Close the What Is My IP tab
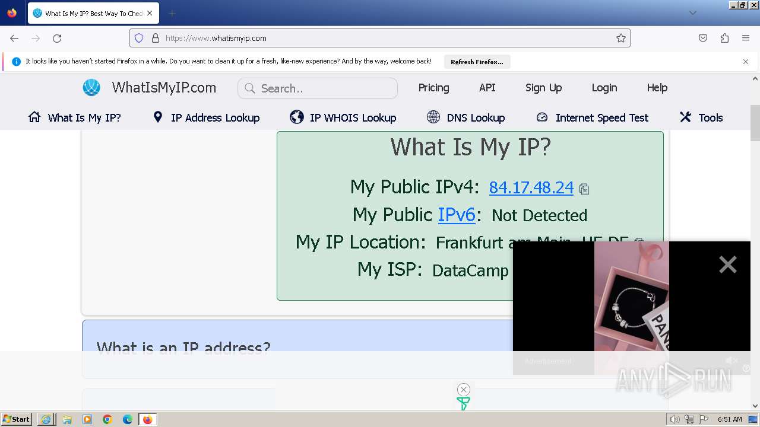760x427 pixels. coord(150,13)
